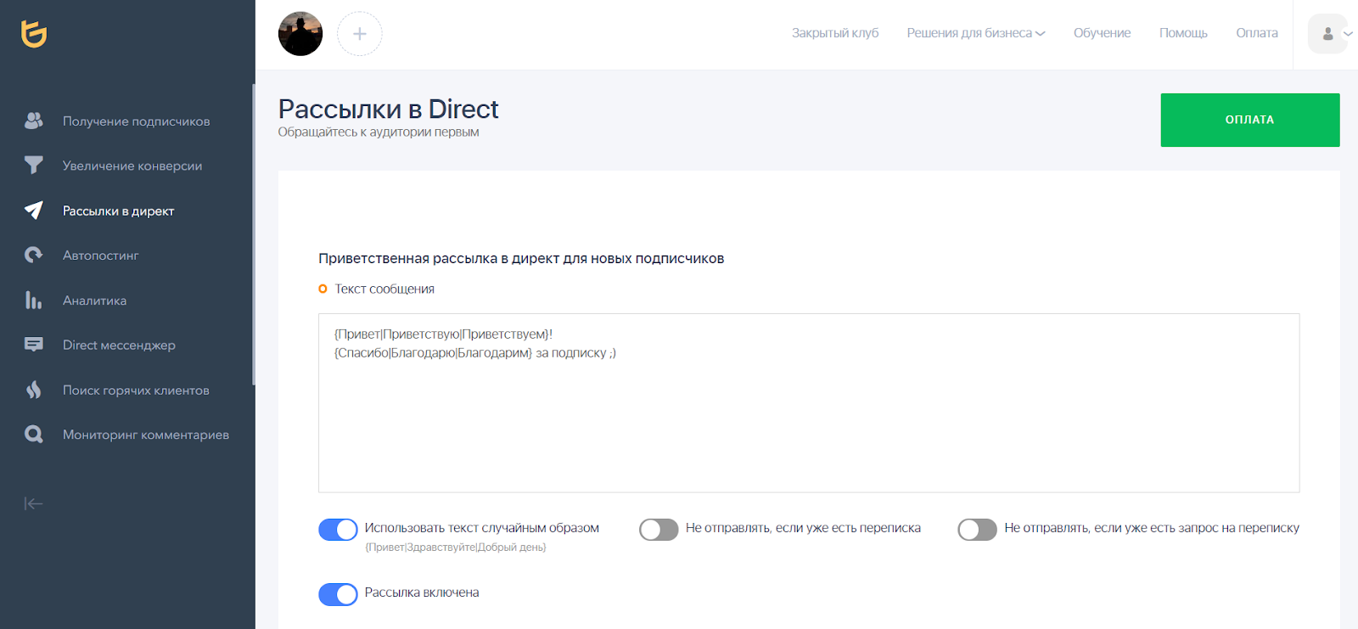This screenshot has height=629, width=1358.
Task: Open 'Помощь' in top menu
Action: point(1183,33)
